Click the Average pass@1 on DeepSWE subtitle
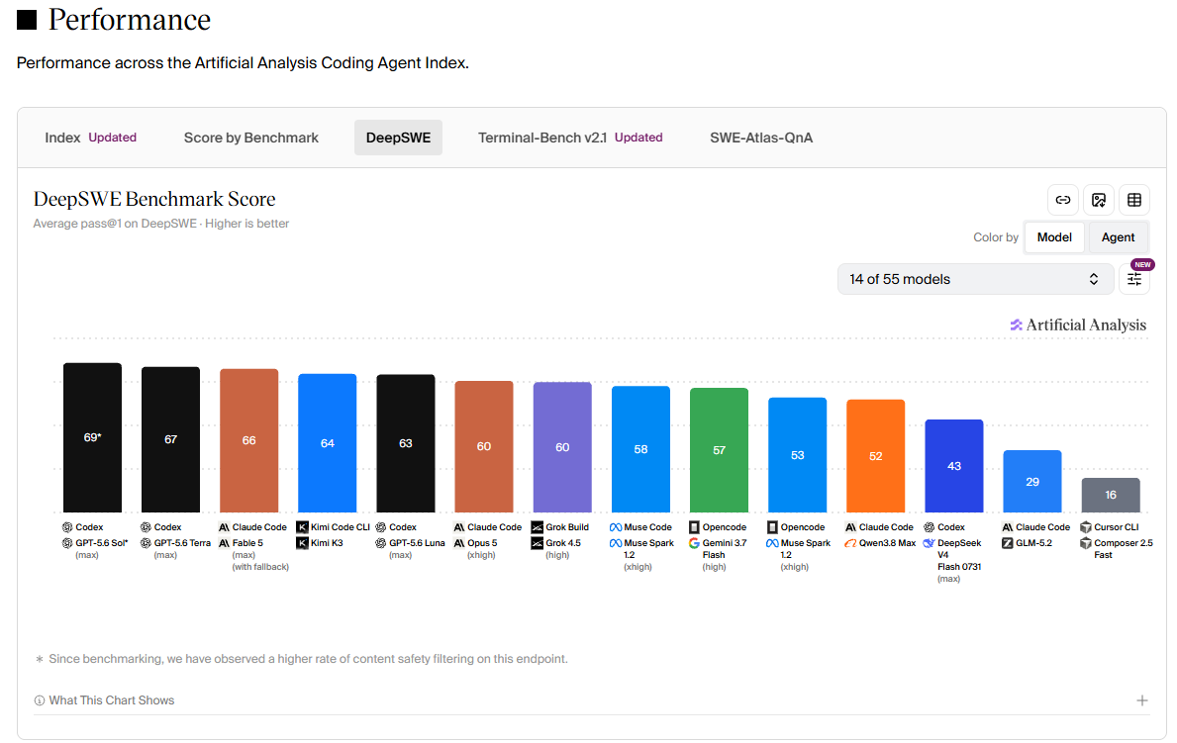Viewport: 1177px width, 743px height. tap(160, 224)
